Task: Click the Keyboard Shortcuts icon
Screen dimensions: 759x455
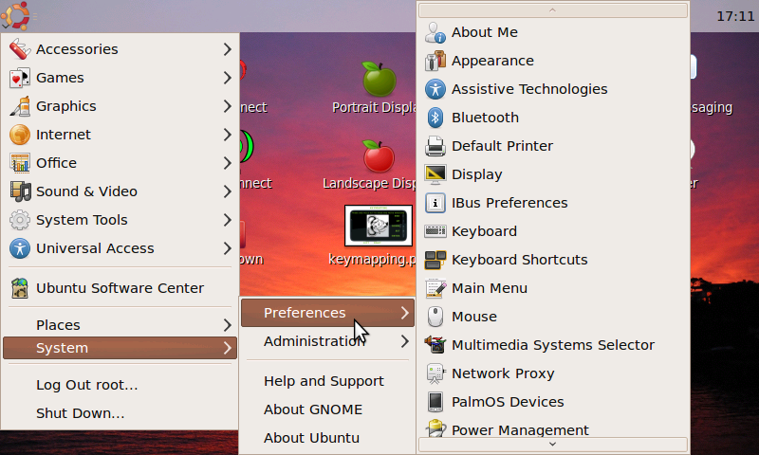Action: (435, 260)
